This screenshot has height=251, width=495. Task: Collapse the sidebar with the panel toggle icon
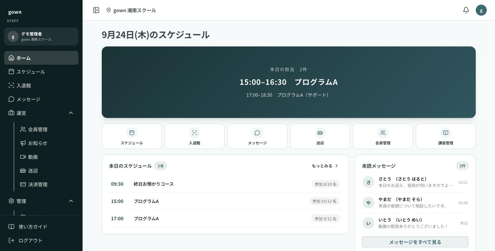point(96,10)
